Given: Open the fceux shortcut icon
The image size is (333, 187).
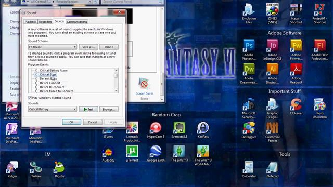Looking at the screenshot, I should pos(296,13).
